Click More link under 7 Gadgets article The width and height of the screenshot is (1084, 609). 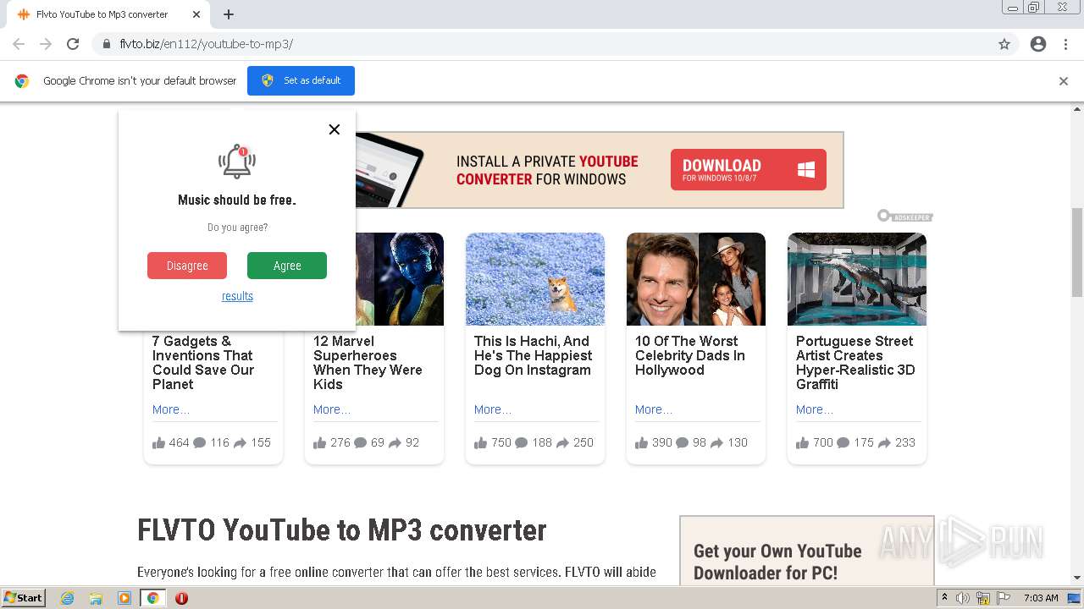click(x=171, y=409)
